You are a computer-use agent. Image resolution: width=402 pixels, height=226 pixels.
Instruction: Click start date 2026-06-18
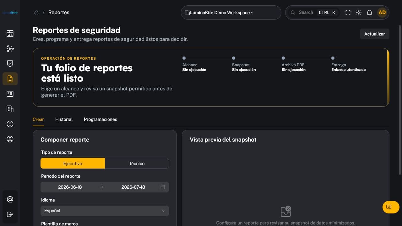click(x=70, y=187)
